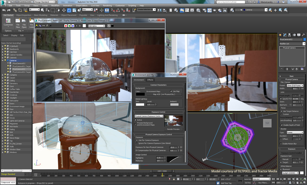Click the Background Color swatch
307x185 pixels.
click(140, 95)
